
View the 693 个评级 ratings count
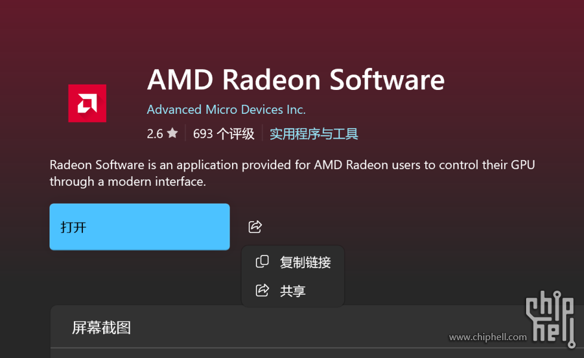click(224, 133)
